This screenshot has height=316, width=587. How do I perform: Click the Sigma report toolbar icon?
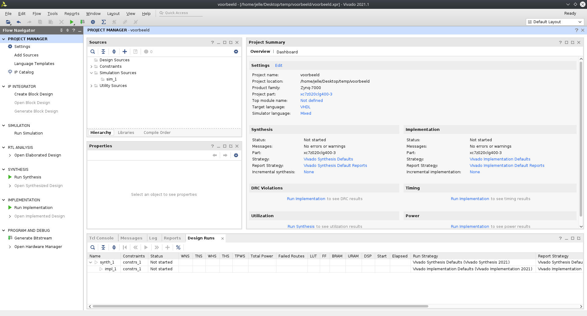coord(104,22)
